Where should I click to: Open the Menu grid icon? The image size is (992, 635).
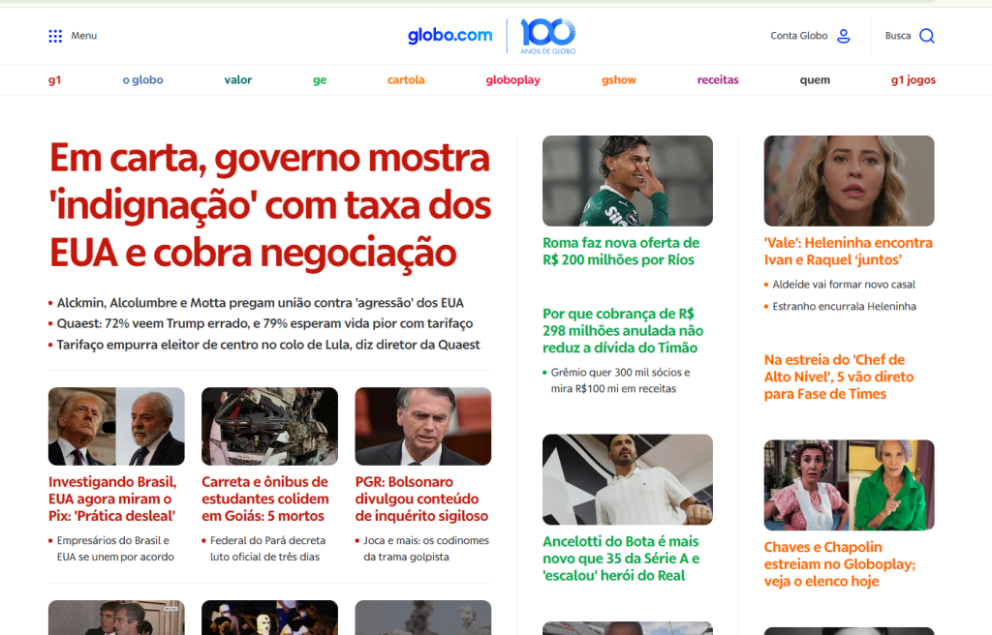(55, 36)
